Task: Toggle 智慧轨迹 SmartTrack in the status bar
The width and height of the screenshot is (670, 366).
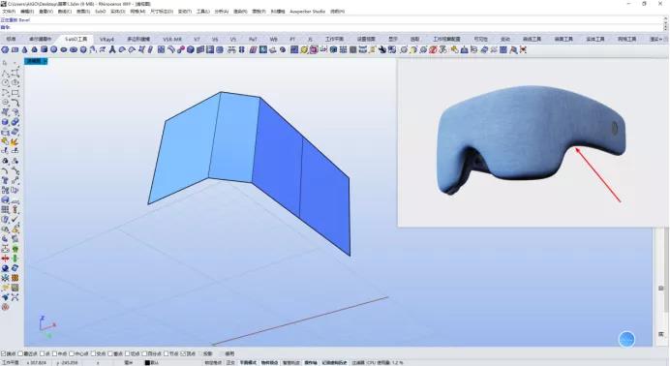Action: [x=291, y=362]
